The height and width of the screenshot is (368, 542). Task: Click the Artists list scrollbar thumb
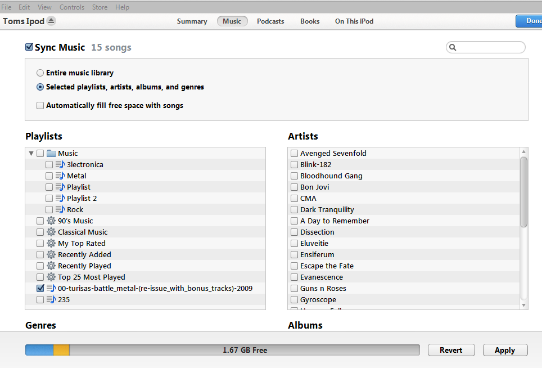523,192
